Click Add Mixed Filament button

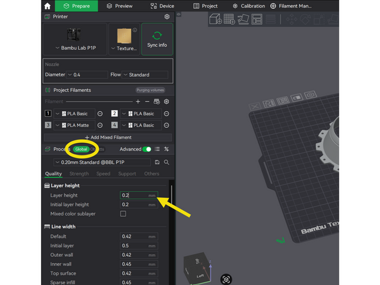(x=108, y=137)
